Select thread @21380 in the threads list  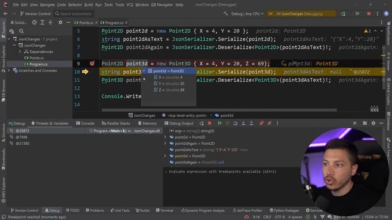coord(23,144)
